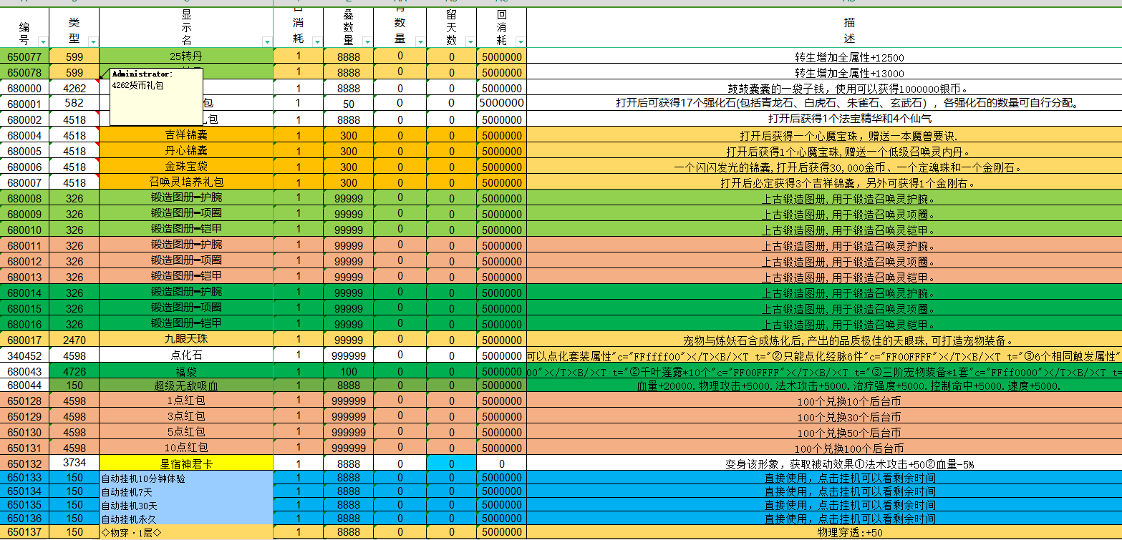Expand the 叠数量 column filter arrow
1122x540 pixels.
pos(368,41)
